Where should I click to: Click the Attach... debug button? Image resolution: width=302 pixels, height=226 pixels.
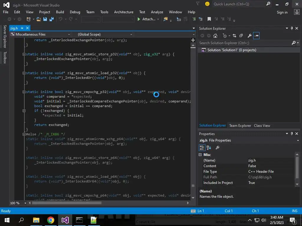tap(147, 19)
